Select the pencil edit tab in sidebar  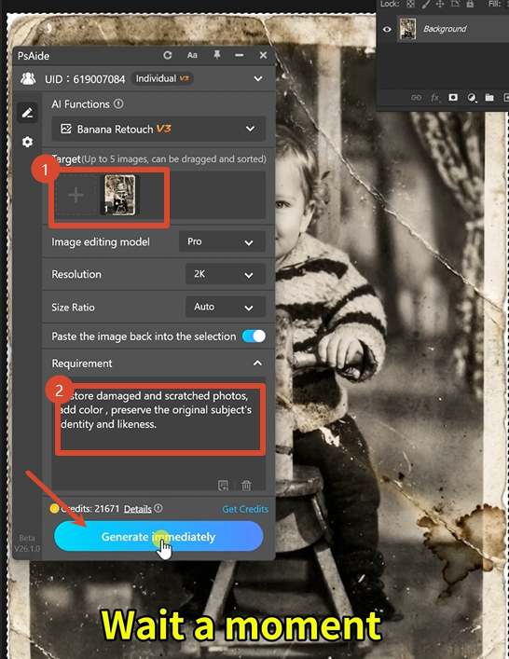tap(27, 113)
